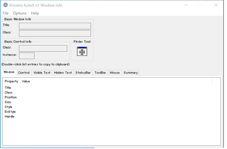Minimize the AutoIt Window Info window
This screenshot has width=227, height=149.
(x=186, y=5)
